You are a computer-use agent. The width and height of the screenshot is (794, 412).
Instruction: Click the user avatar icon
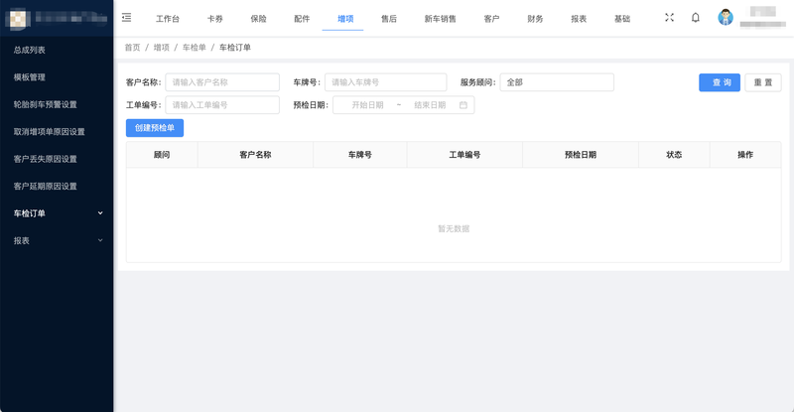(726, 18)
